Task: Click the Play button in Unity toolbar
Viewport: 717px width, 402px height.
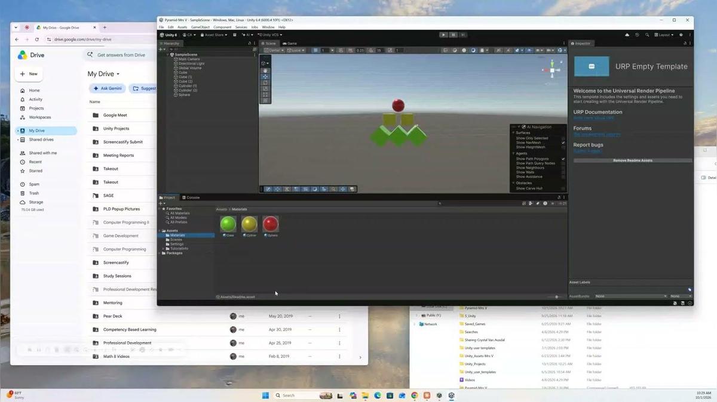Action: click(x=443, y=35)
